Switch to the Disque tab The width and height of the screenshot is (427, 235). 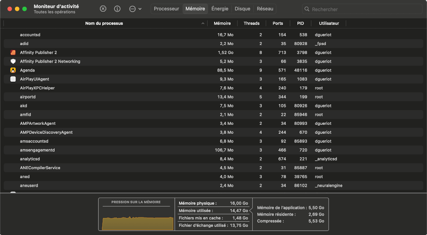tap(242, 9)
